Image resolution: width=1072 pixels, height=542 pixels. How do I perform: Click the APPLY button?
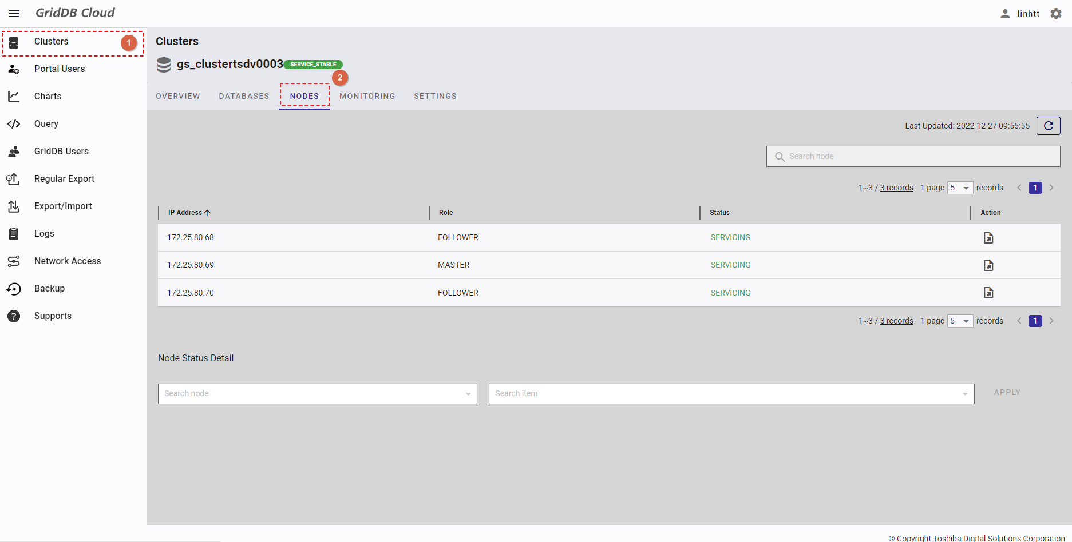(1007, 393)
